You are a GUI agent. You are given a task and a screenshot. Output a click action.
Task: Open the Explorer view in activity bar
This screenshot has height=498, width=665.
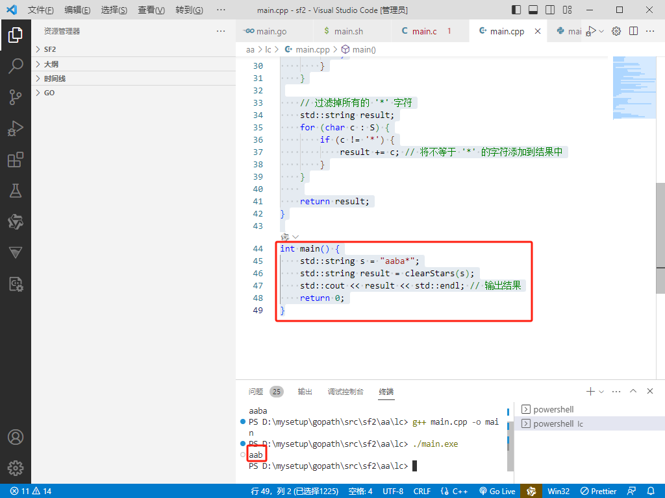pos(16,35)
